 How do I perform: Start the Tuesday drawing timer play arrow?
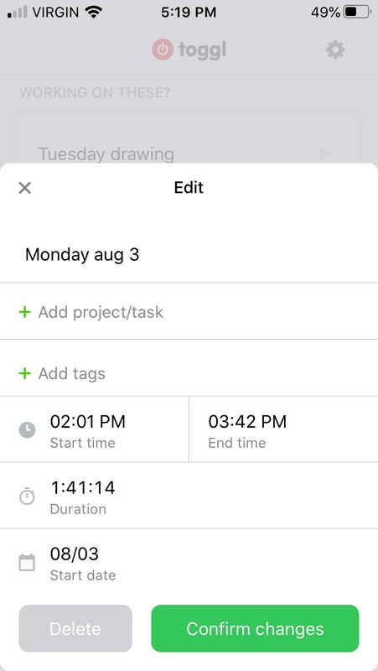click(326, 153)
